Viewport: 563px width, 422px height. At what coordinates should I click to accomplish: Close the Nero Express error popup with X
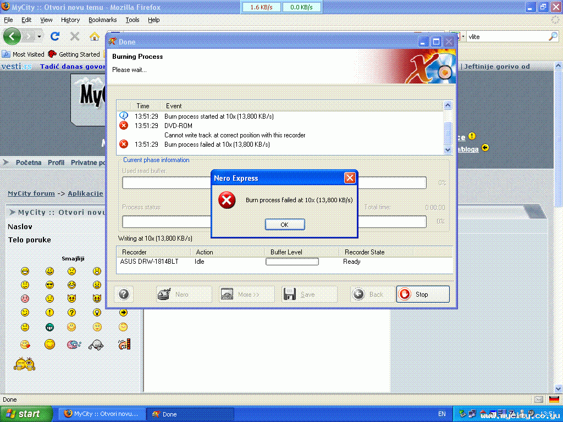click(350, 178)
